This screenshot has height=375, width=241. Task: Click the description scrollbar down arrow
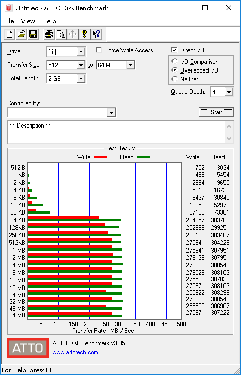[229, 139]
